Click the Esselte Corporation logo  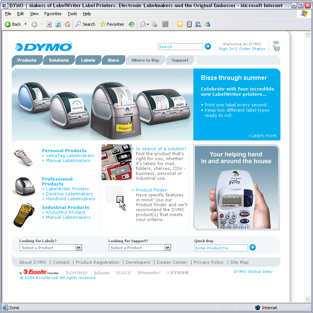pyautogui.click(x=39, y=272)
